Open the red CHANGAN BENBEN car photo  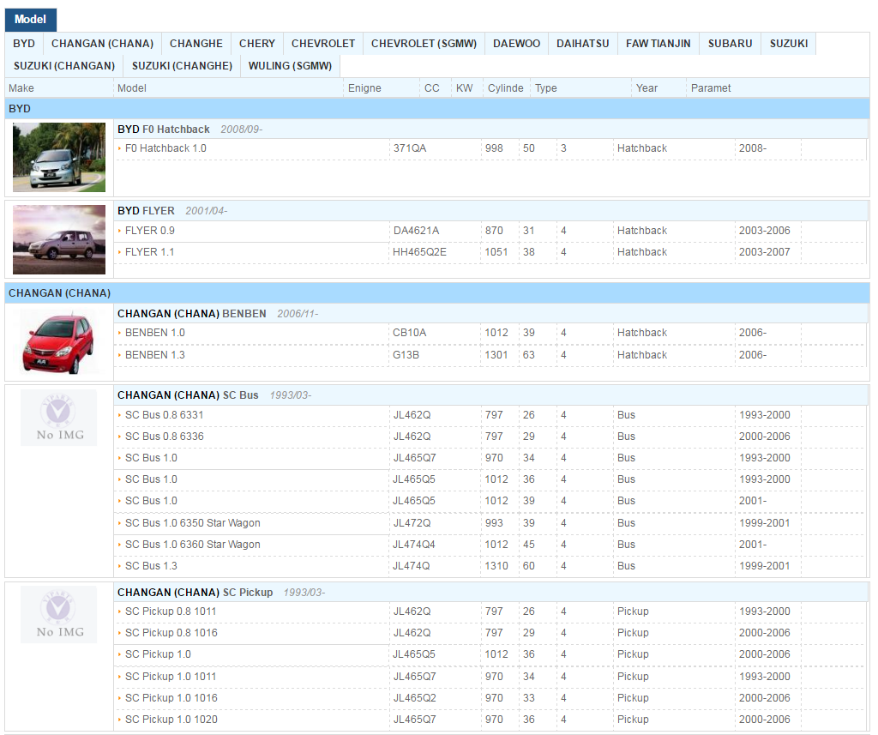[x=59, y=344]
